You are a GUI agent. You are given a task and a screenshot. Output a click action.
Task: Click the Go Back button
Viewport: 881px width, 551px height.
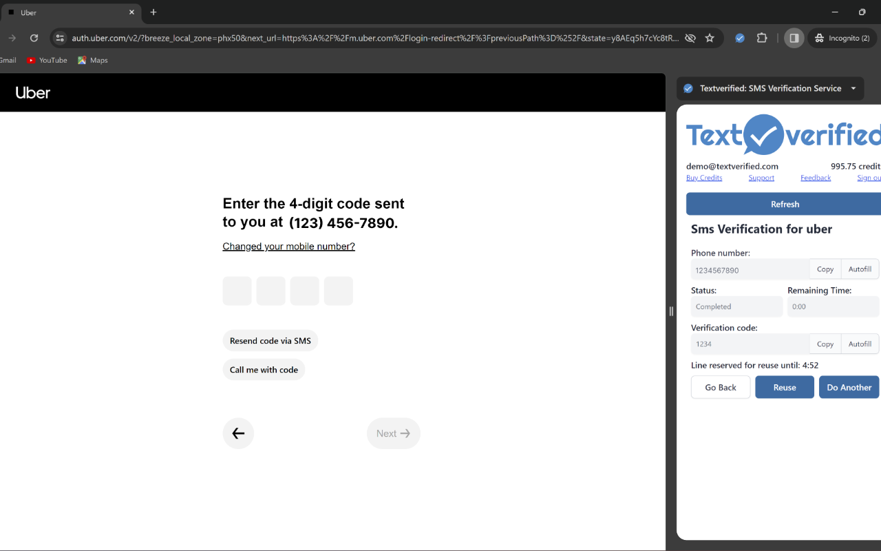coord(721,387)
